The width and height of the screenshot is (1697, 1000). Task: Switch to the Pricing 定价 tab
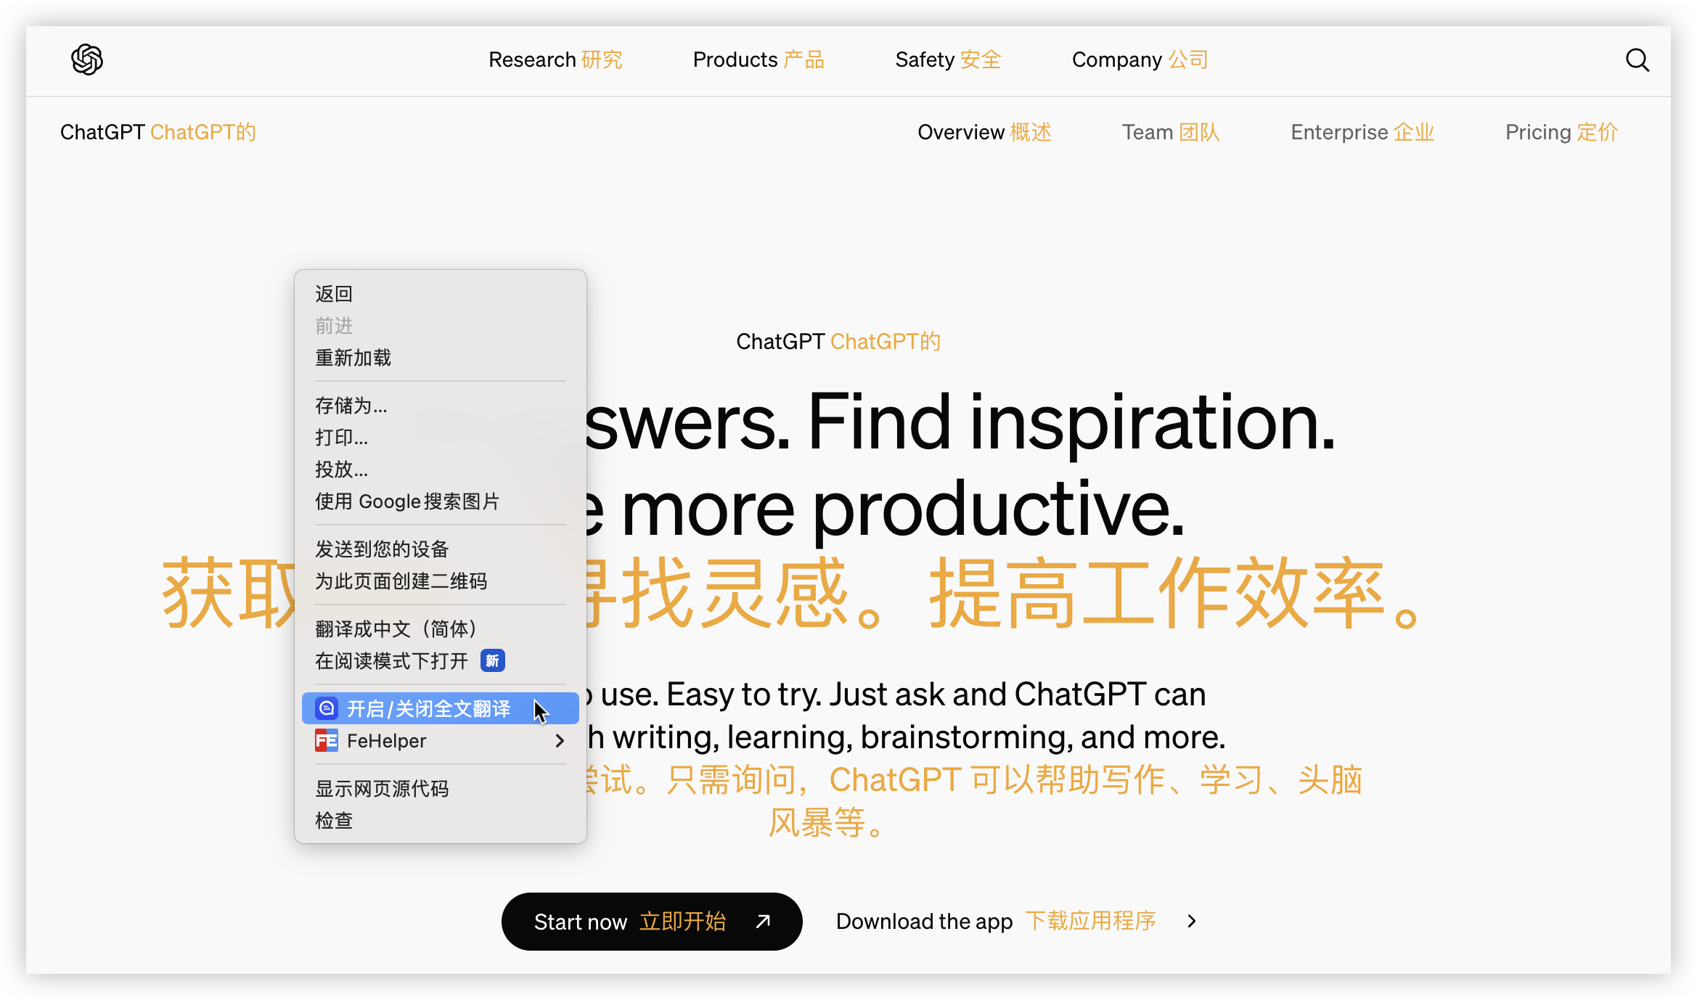tap(1561, 132)
